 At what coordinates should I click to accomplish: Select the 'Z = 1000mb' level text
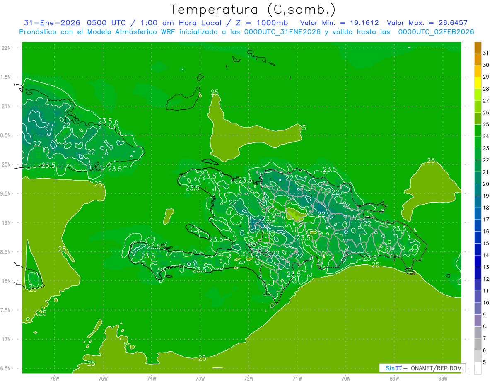click(263, 23)
